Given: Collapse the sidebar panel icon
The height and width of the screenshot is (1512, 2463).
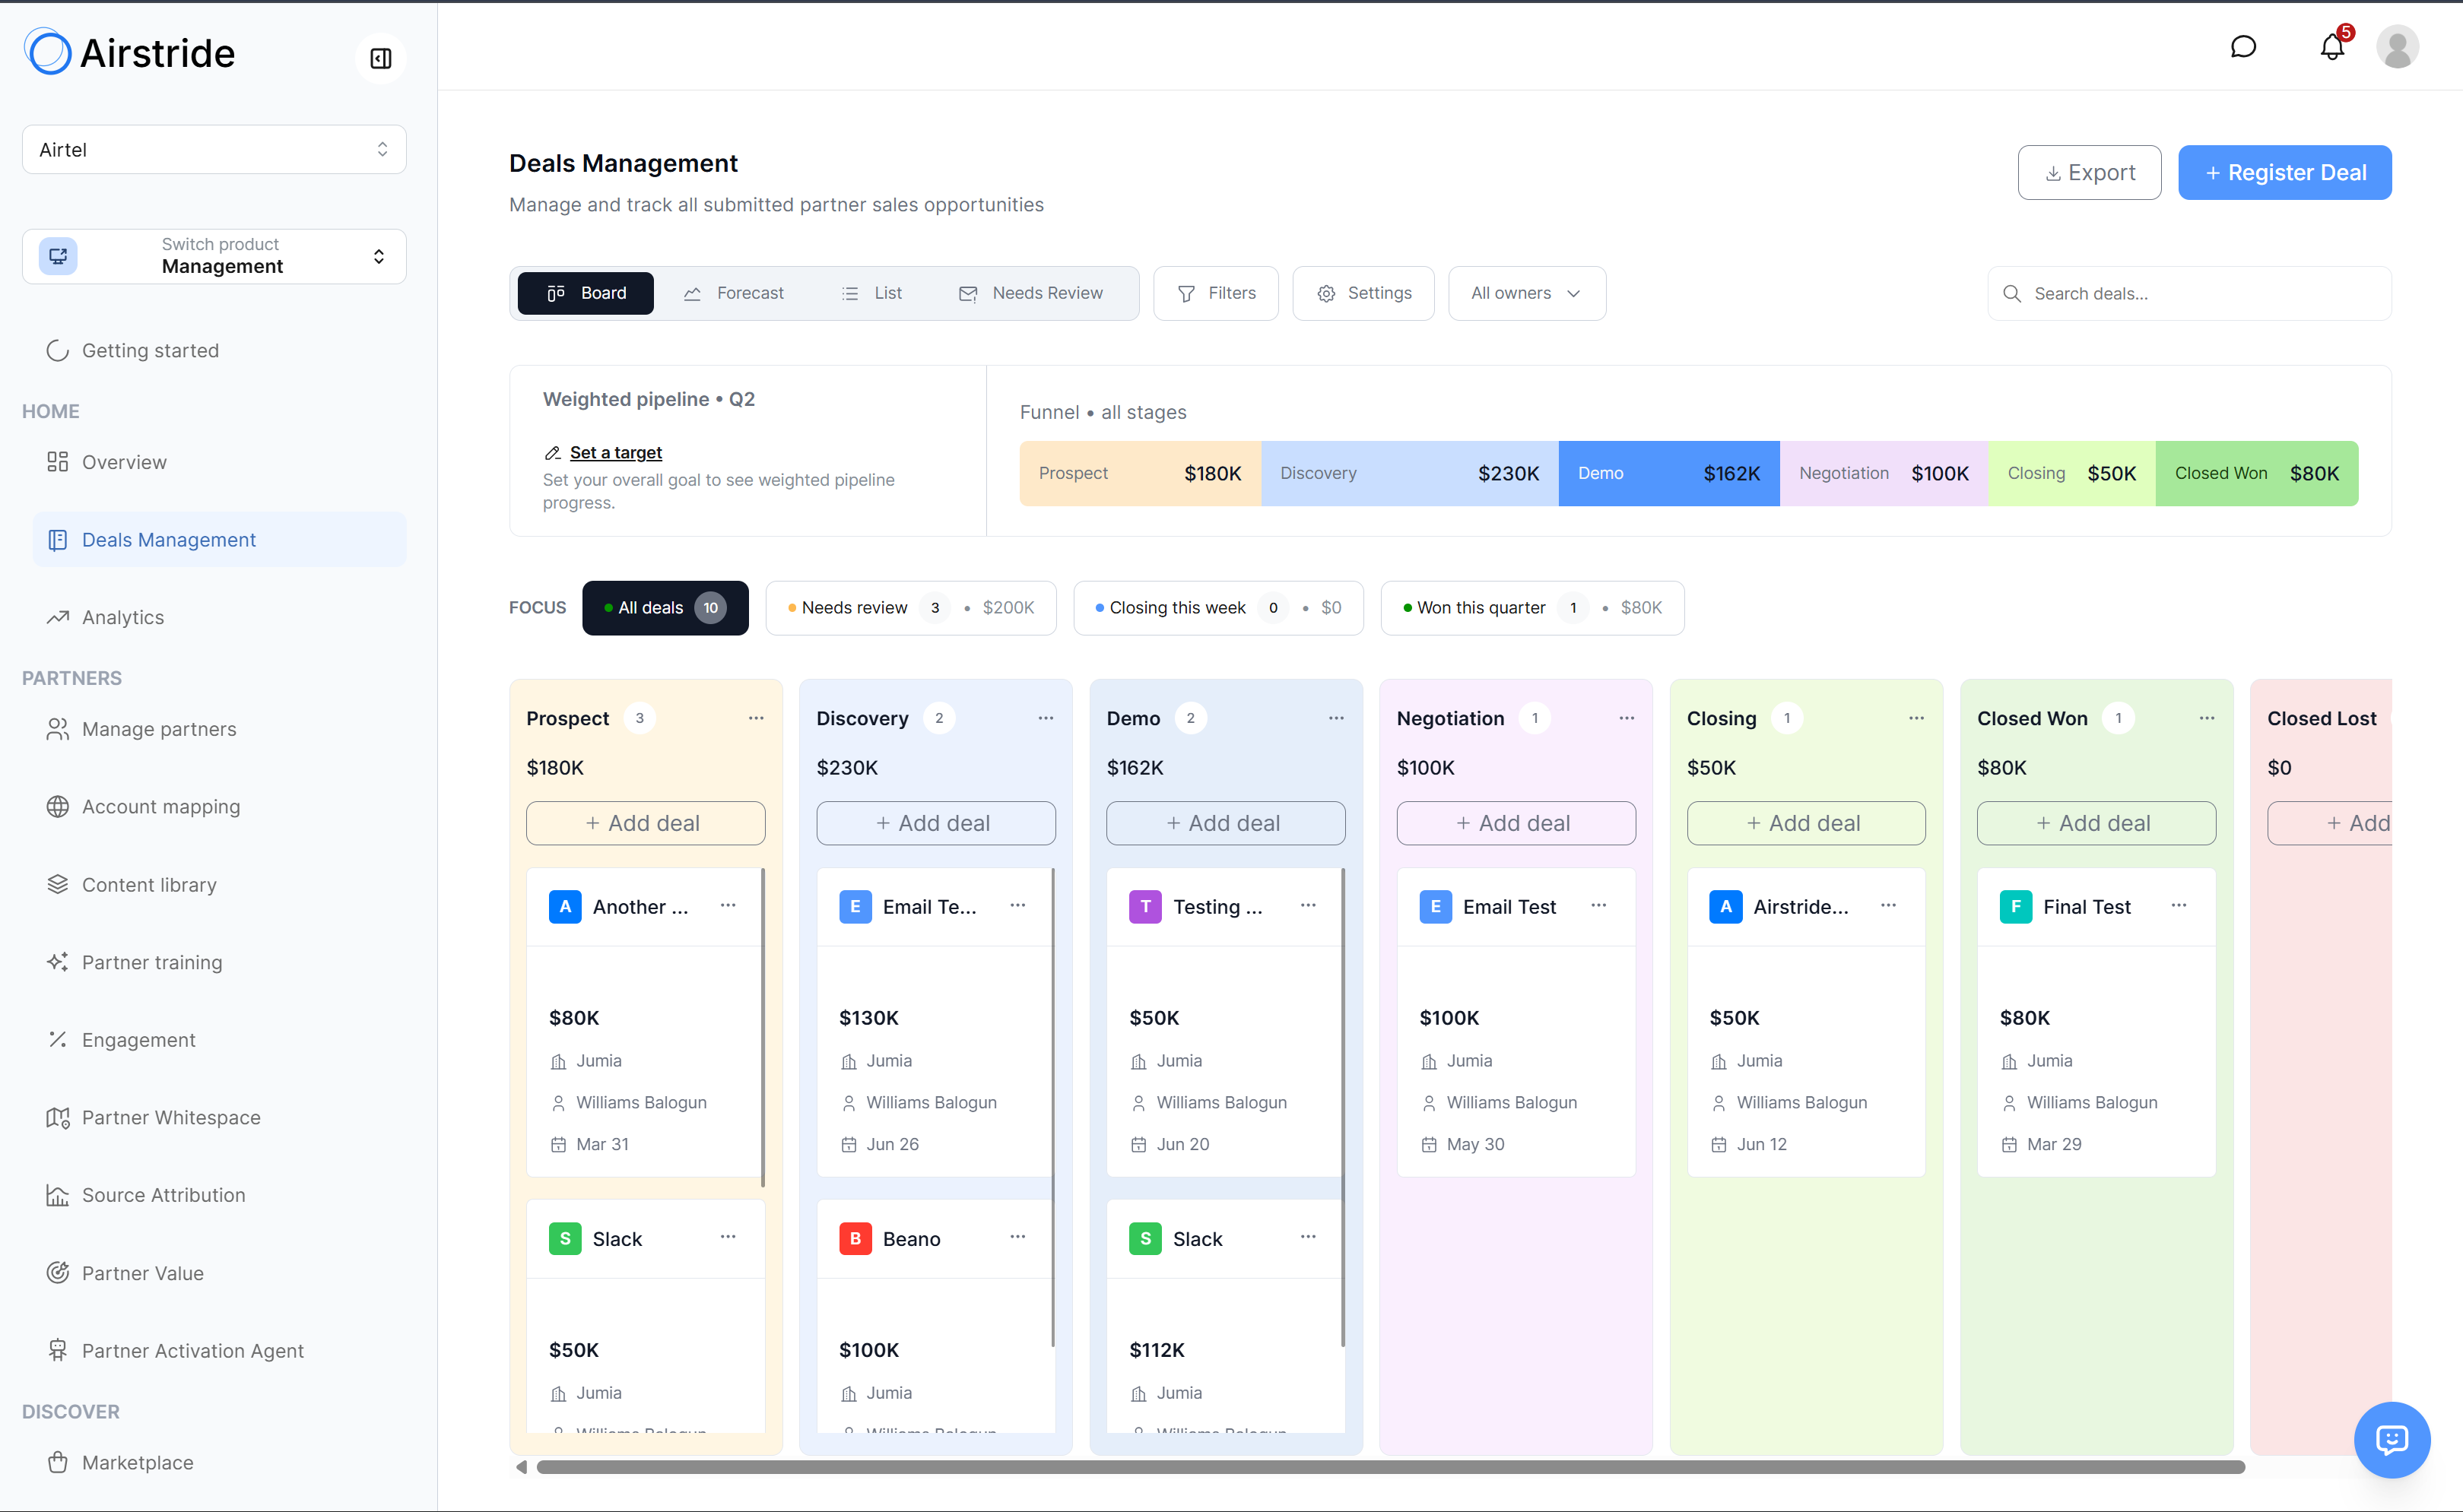Looking at the screenshot, I should click(380, 58).
